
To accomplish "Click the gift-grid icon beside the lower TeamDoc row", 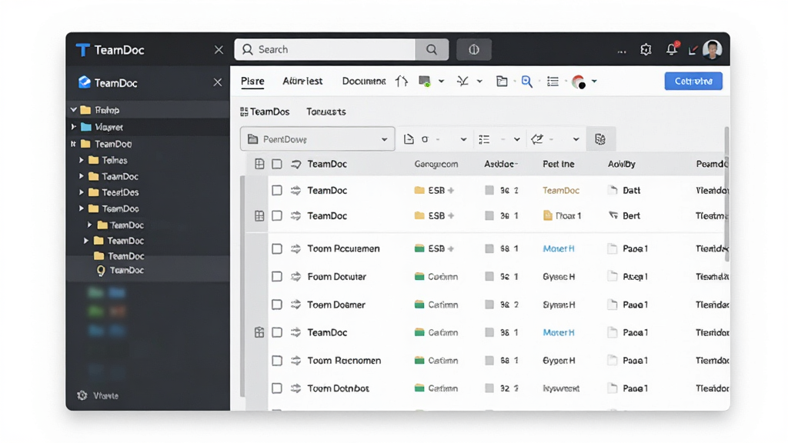I will point(259,332).
